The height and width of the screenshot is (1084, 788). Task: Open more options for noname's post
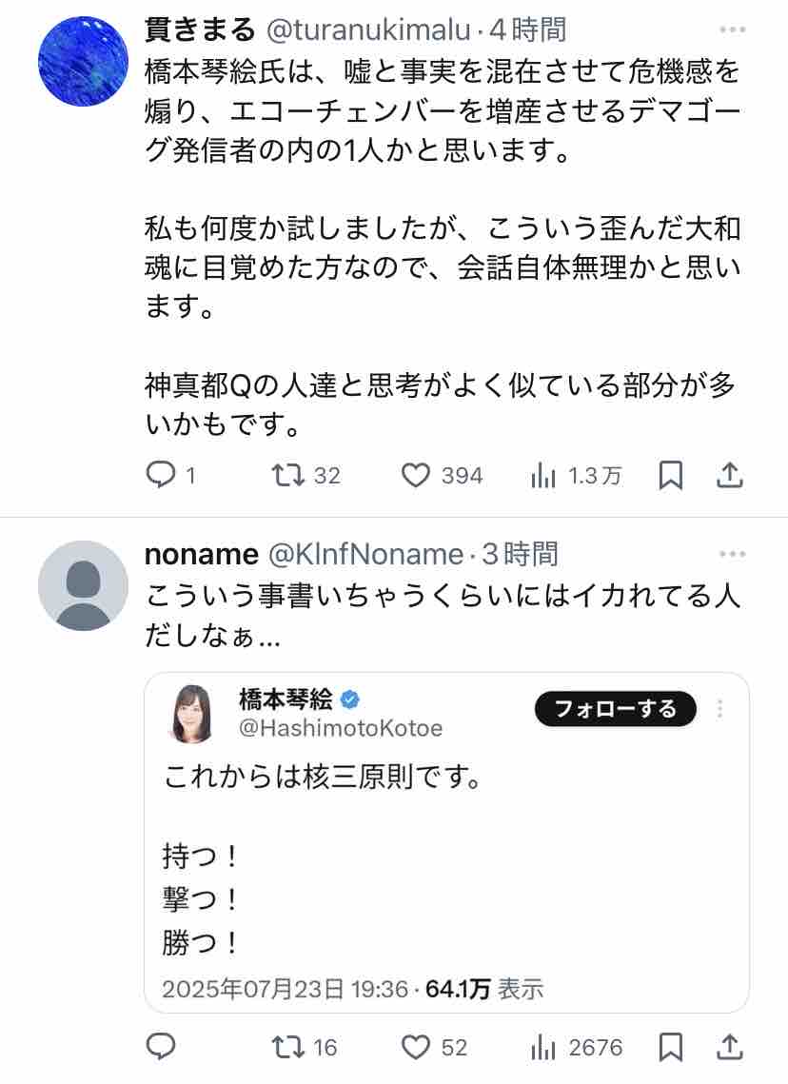(733, 554)
